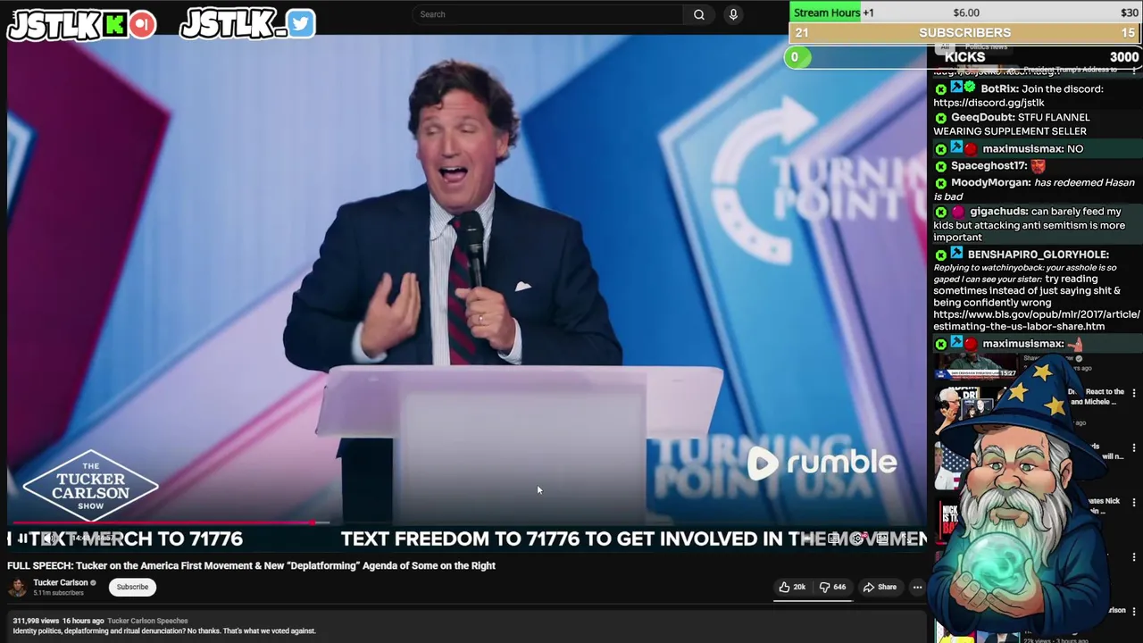Click the Kick logo in JSTLK overlay
The height and width of the screenshot is (643, 1143).
coord(115,25)
